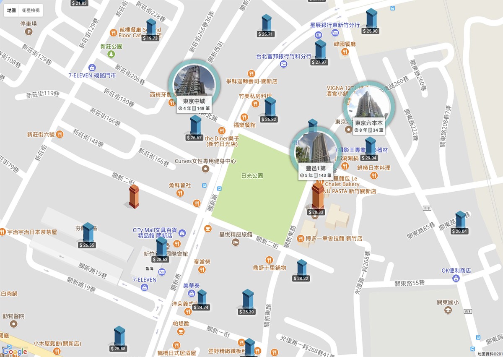Click the 東京六本木 info label
The width and height of the screenshot is (503, 357).
click(x=369, y=126)
